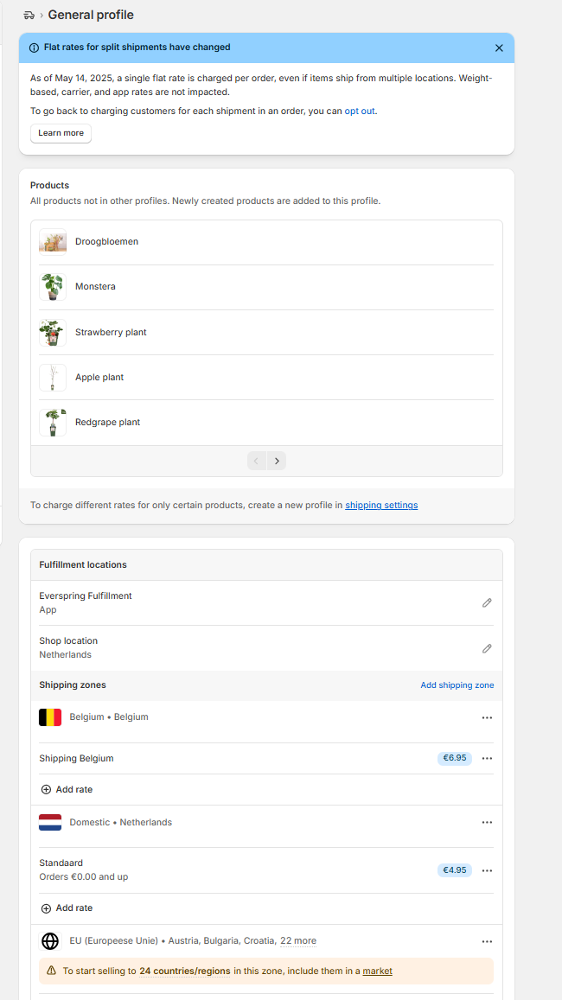Image resolution: width=562 pixels, height=1000 pixels.
Task: Open Shipping Belgium rate options menu
Action: pos(488,758)
